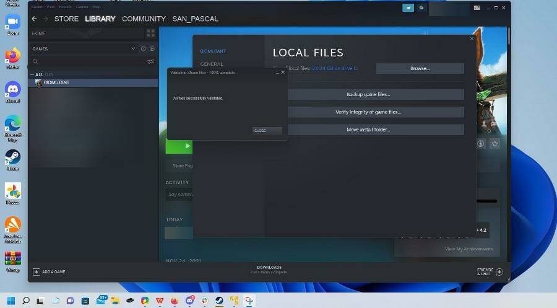Open the View menu

tap(51, 7)
